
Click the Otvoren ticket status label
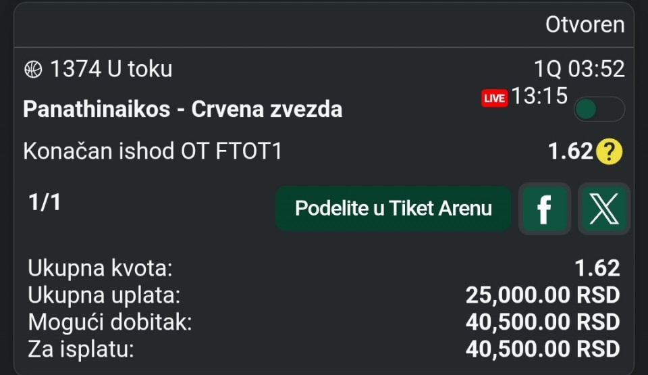point(585,24)
